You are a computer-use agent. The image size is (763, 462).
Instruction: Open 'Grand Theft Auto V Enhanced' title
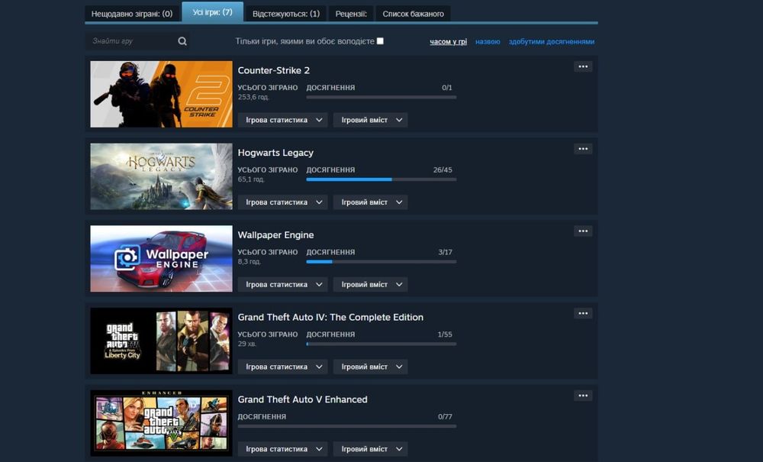point(302,399)
